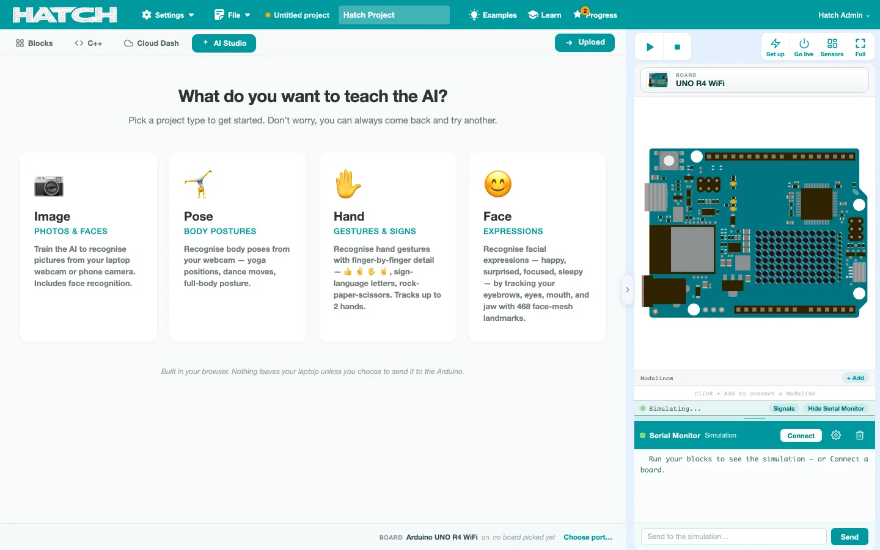This screenshot has width=880, height=550.
Task: Choose the Face expressions project card
Action: [x=538, y=247]
